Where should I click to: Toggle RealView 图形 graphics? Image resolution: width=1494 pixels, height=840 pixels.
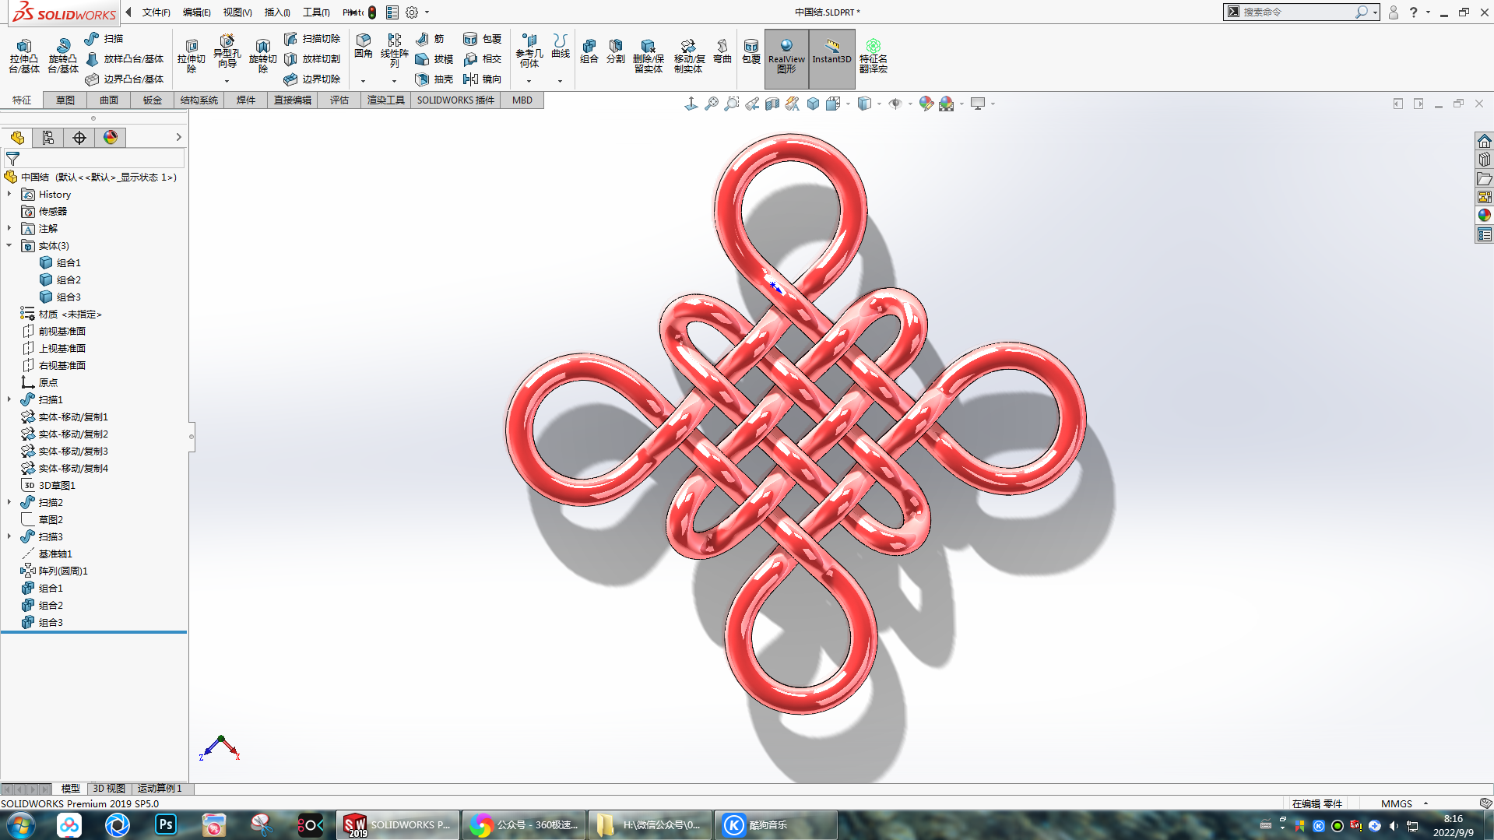pyautogui.click(x=786, y=58)
